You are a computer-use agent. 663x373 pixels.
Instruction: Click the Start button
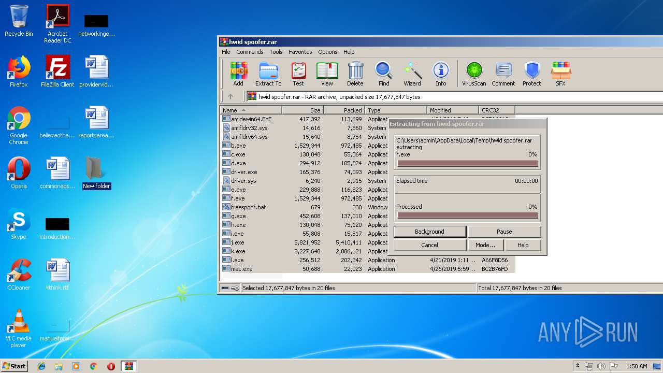(15, 366)
